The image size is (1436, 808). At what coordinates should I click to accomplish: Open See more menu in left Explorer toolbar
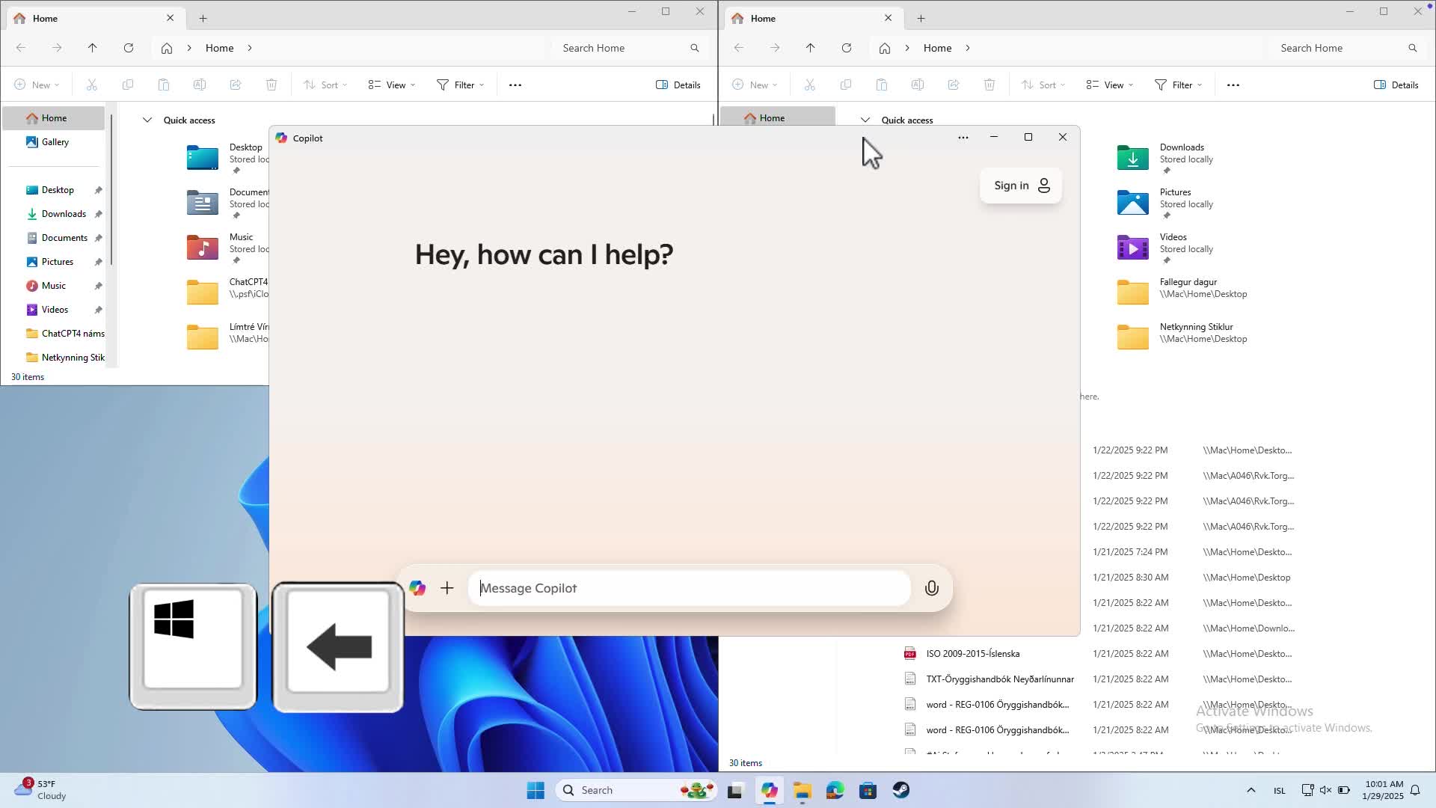pos(515,85)
